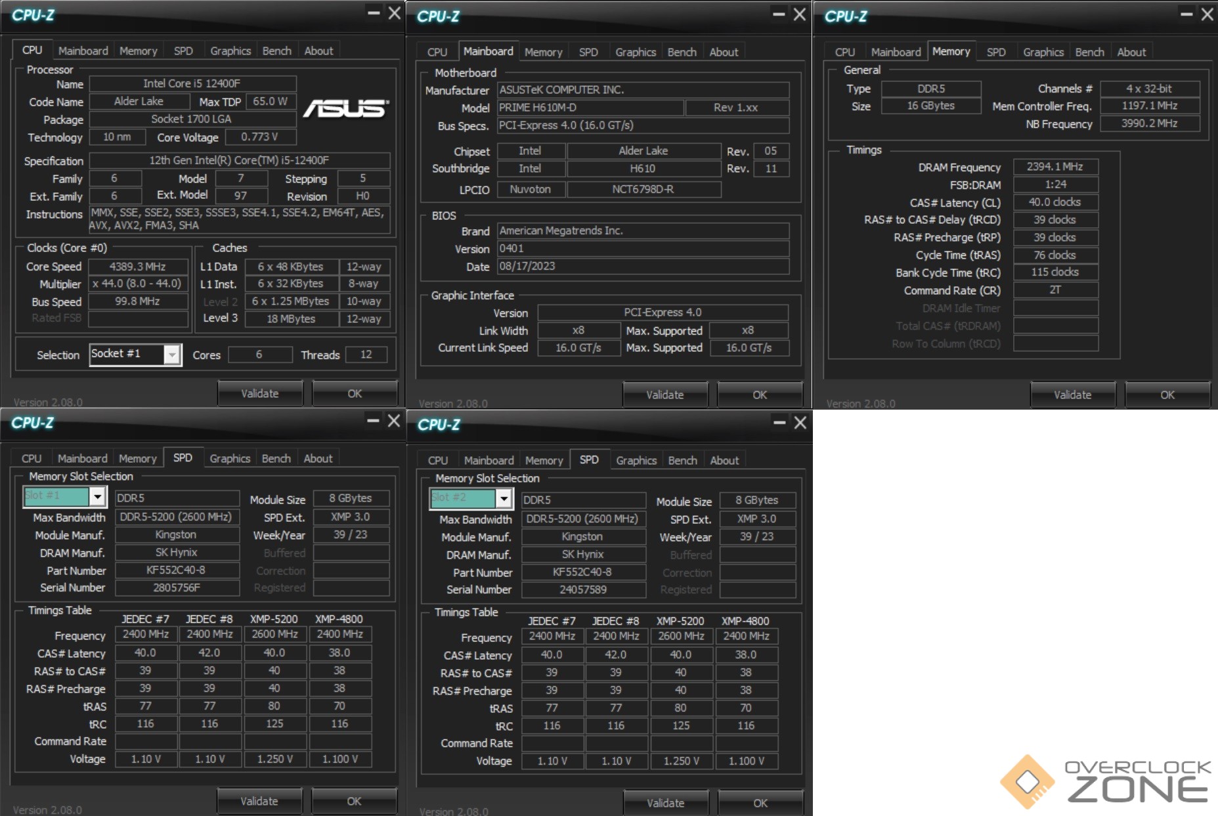Click Validate in the PRIME H610M-D window
This screenshot has height=816, width=1218.
pos(665,395)
